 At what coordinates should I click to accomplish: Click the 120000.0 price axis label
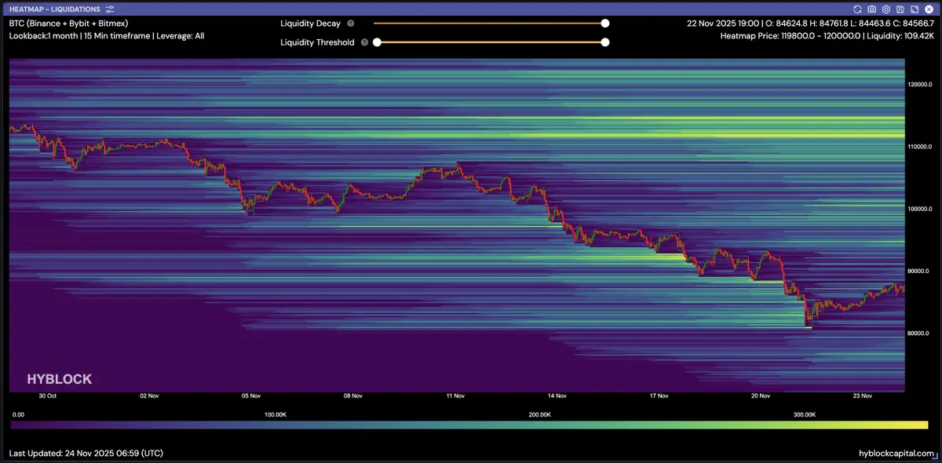pos(920,84)
